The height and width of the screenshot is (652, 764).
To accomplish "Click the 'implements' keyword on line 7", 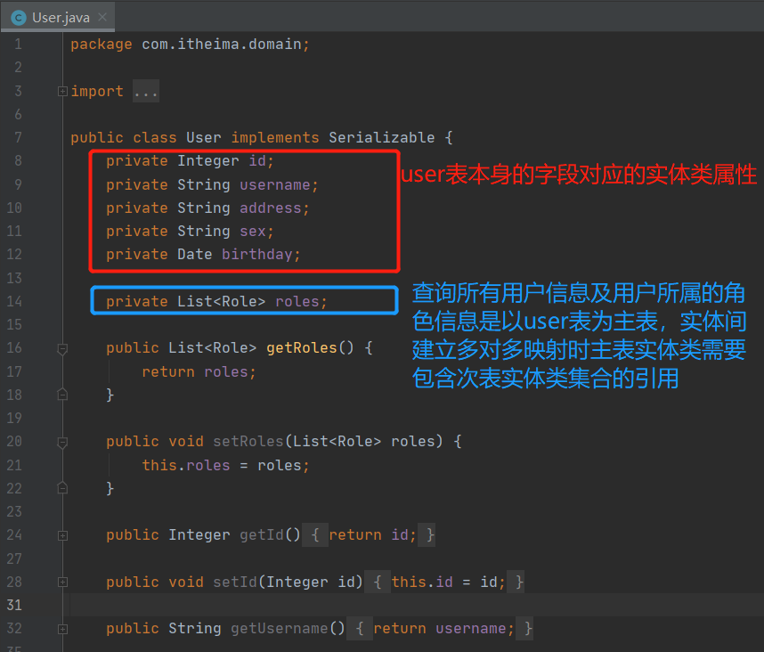I will pyautogui.click(x=275, y=137).
